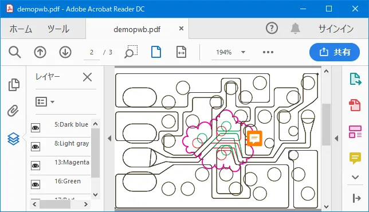Hide the 5:Dark blue layer

click(36, 128)
